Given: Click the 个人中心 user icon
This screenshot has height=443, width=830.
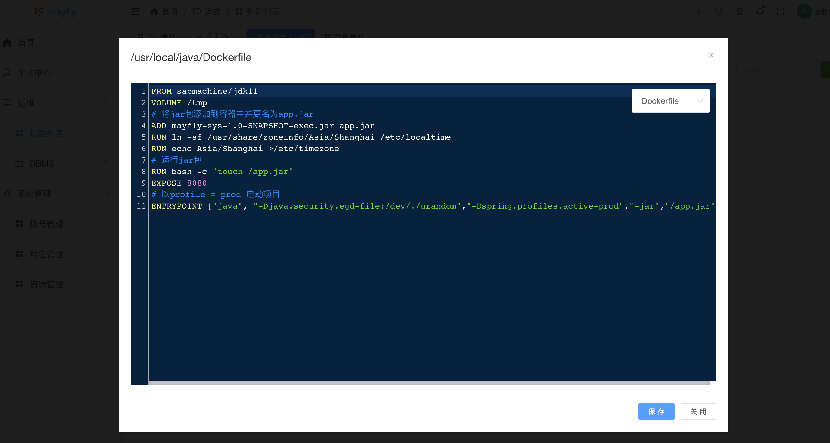Looking at the screenshot, I should point(7,73).
